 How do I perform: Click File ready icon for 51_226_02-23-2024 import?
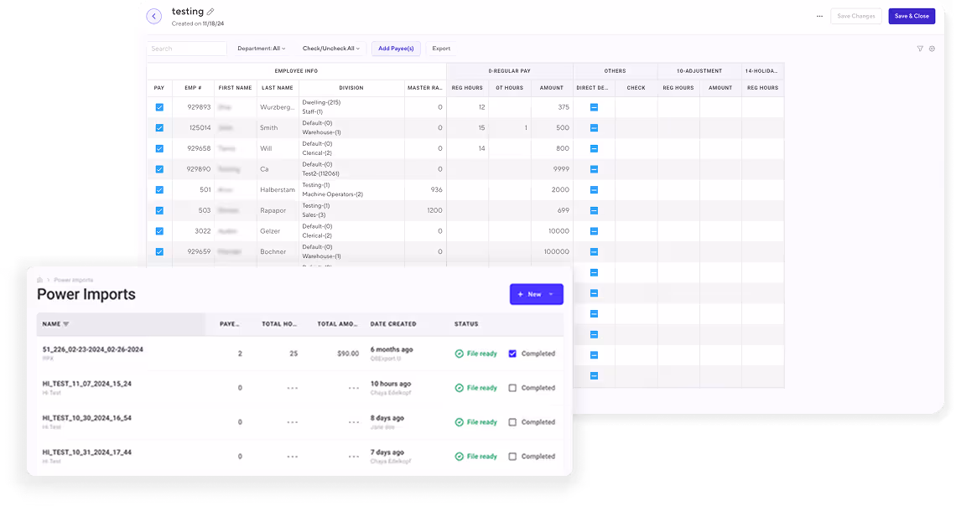click(459, 354)
